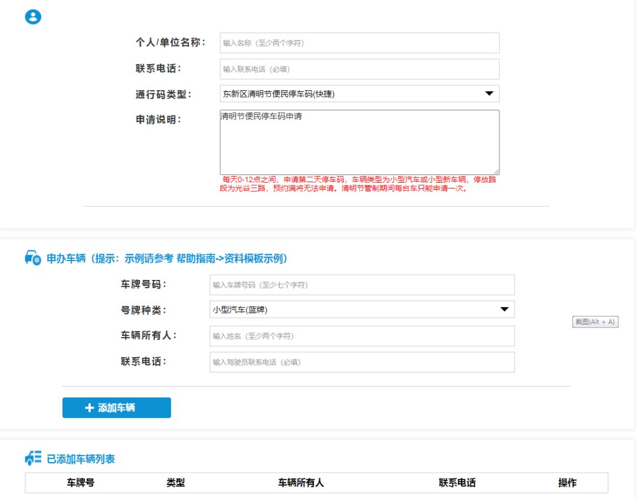The image size is (636, 498).
Task: Click the dropdown arrow for 号牌种类
Action: click(505, 309)
